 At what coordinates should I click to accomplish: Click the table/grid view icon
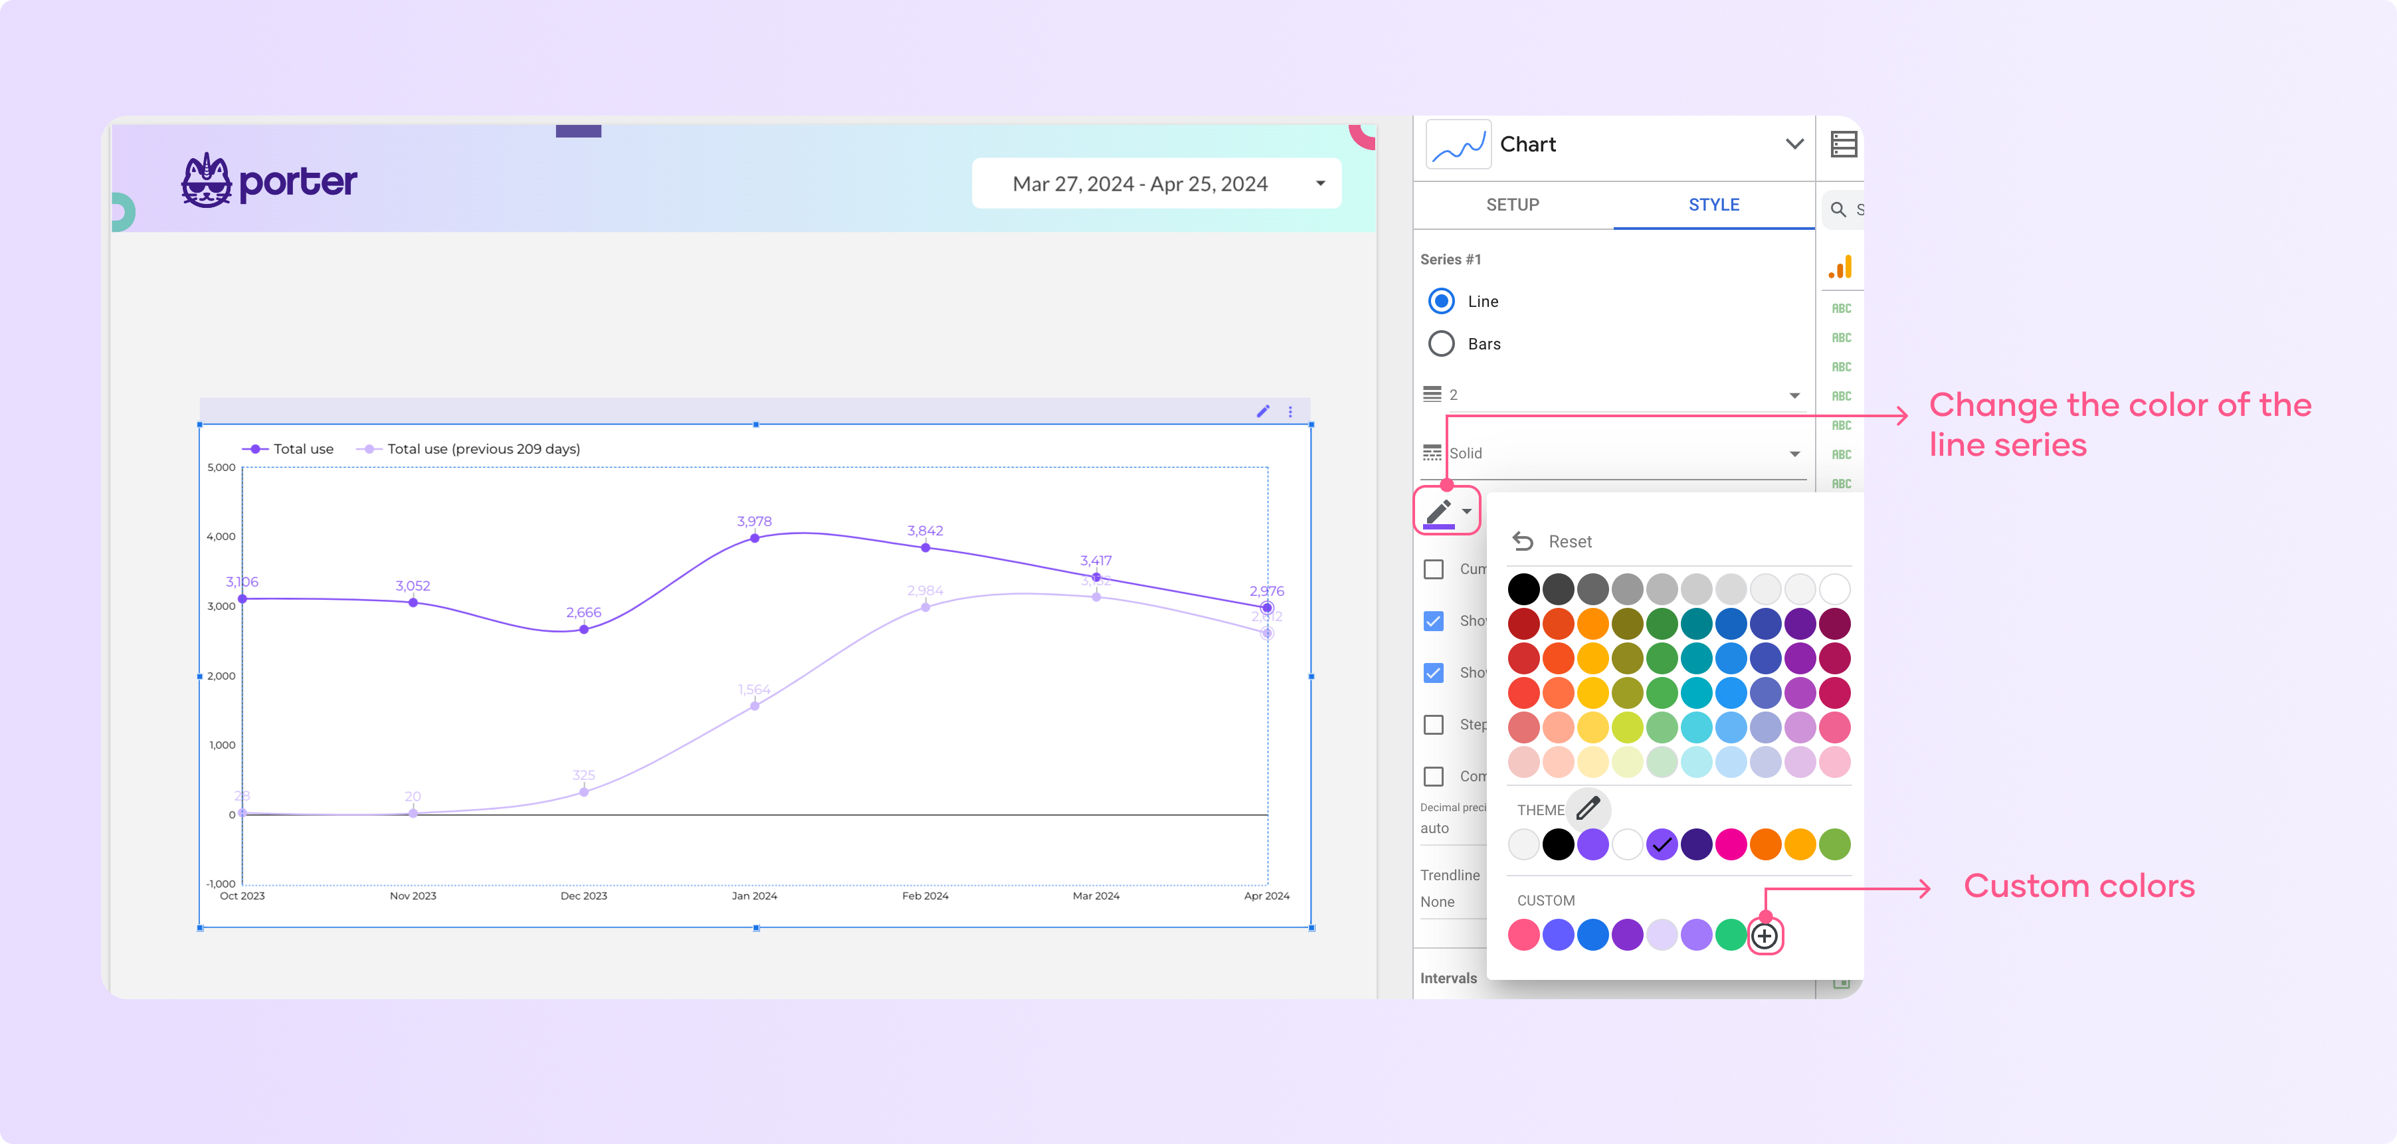coord(1844,143)
